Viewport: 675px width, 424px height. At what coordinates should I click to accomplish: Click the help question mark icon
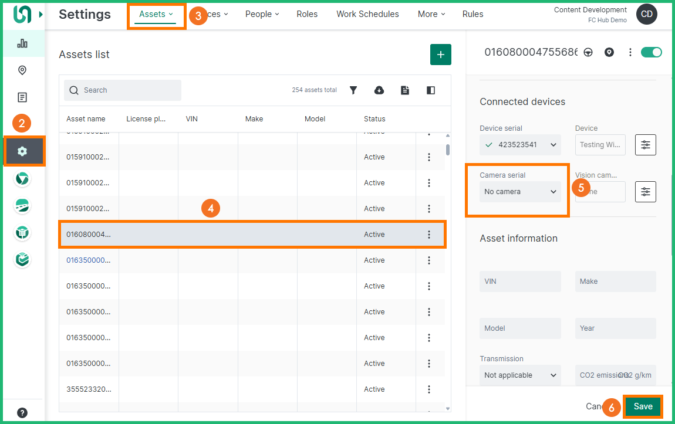click(x=22, y=412)
